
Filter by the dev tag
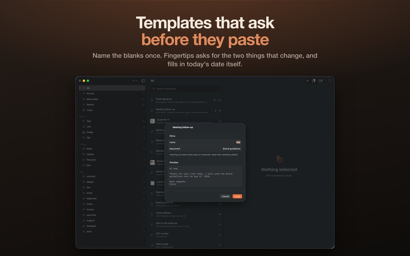(112, 188)
